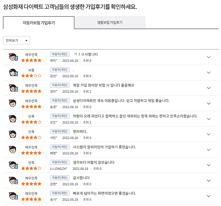Viewport: 221px width, 206px height.
Task: Click the 2022.08.18 date on 송기*'s review
Action: pos(70,200)
